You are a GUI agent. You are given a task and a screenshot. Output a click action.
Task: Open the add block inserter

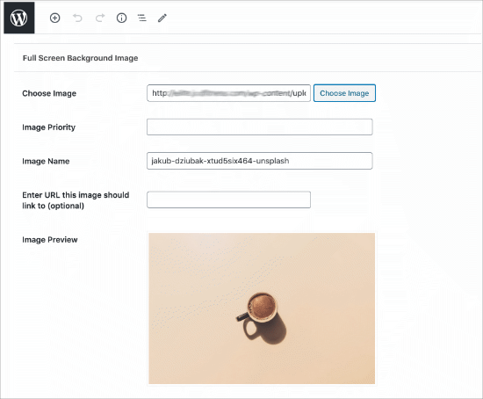[x=54, y=18]
